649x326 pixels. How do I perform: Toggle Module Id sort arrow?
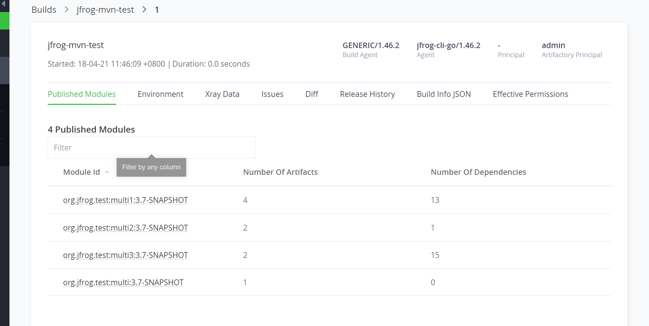click(x=107, y=172)
